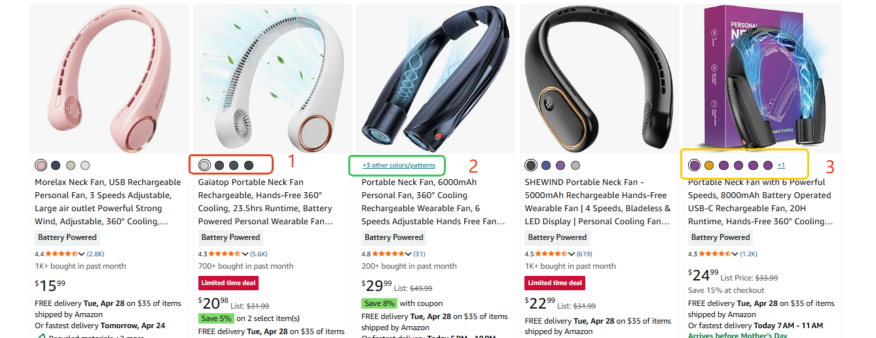Open the +3 other colors/patterns link
Viewport: 876px width, 338px height.
point(399,165)
